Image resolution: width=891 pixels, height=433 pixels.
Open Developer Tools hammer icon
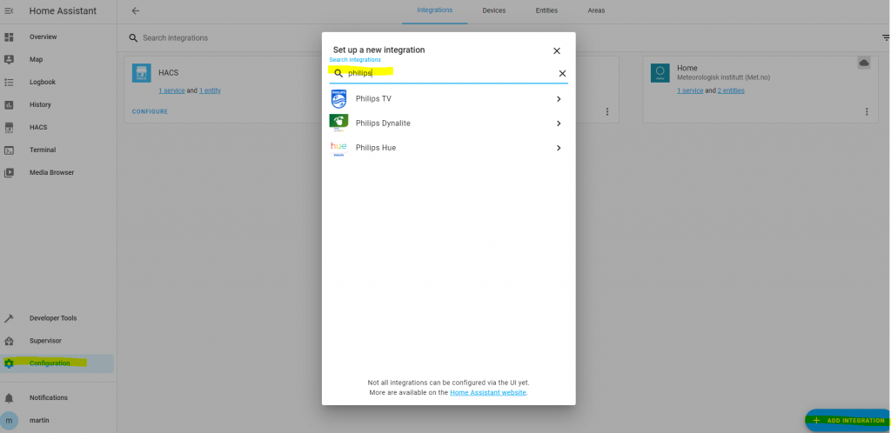pyautogui.click(x=9, y=318)
